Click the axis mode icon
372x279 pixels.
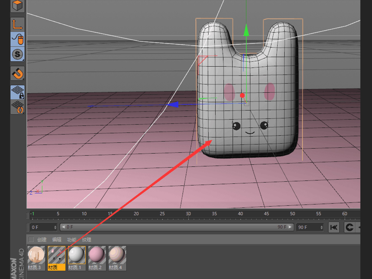[x=18, y=24]
